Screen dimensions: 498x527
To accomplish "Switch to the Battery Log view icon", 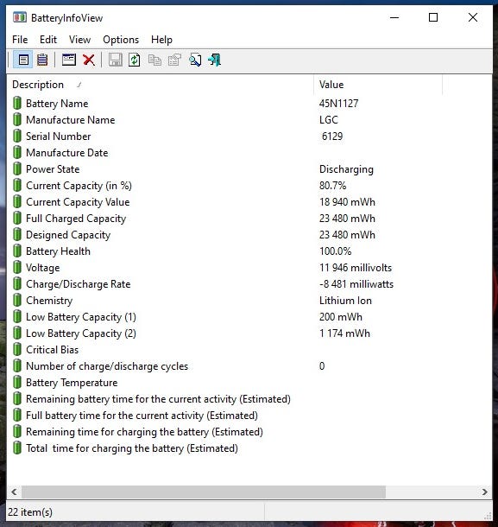I will pyautogui.click(x=42, y=60).
